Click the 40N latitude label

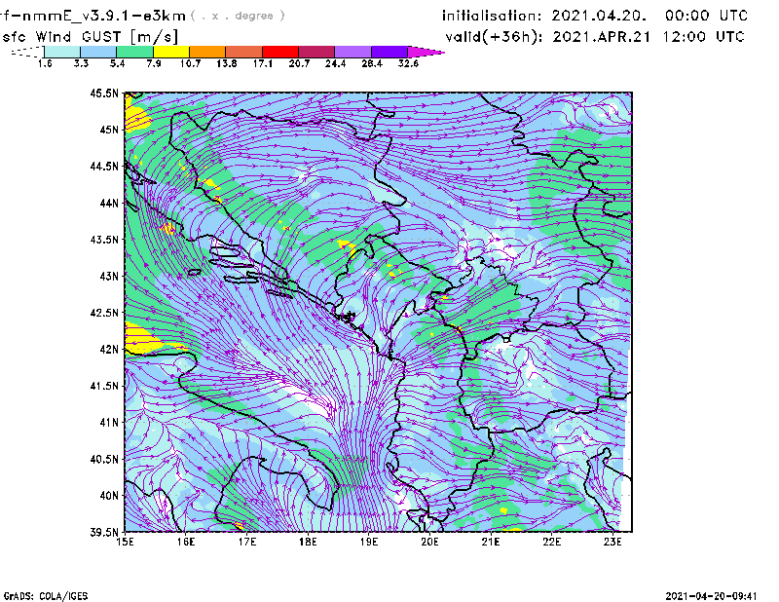[x=109, y=496]
